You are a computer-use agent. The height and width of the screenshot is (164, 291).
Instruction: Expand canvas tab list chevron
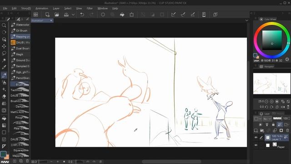coord(246,20)
